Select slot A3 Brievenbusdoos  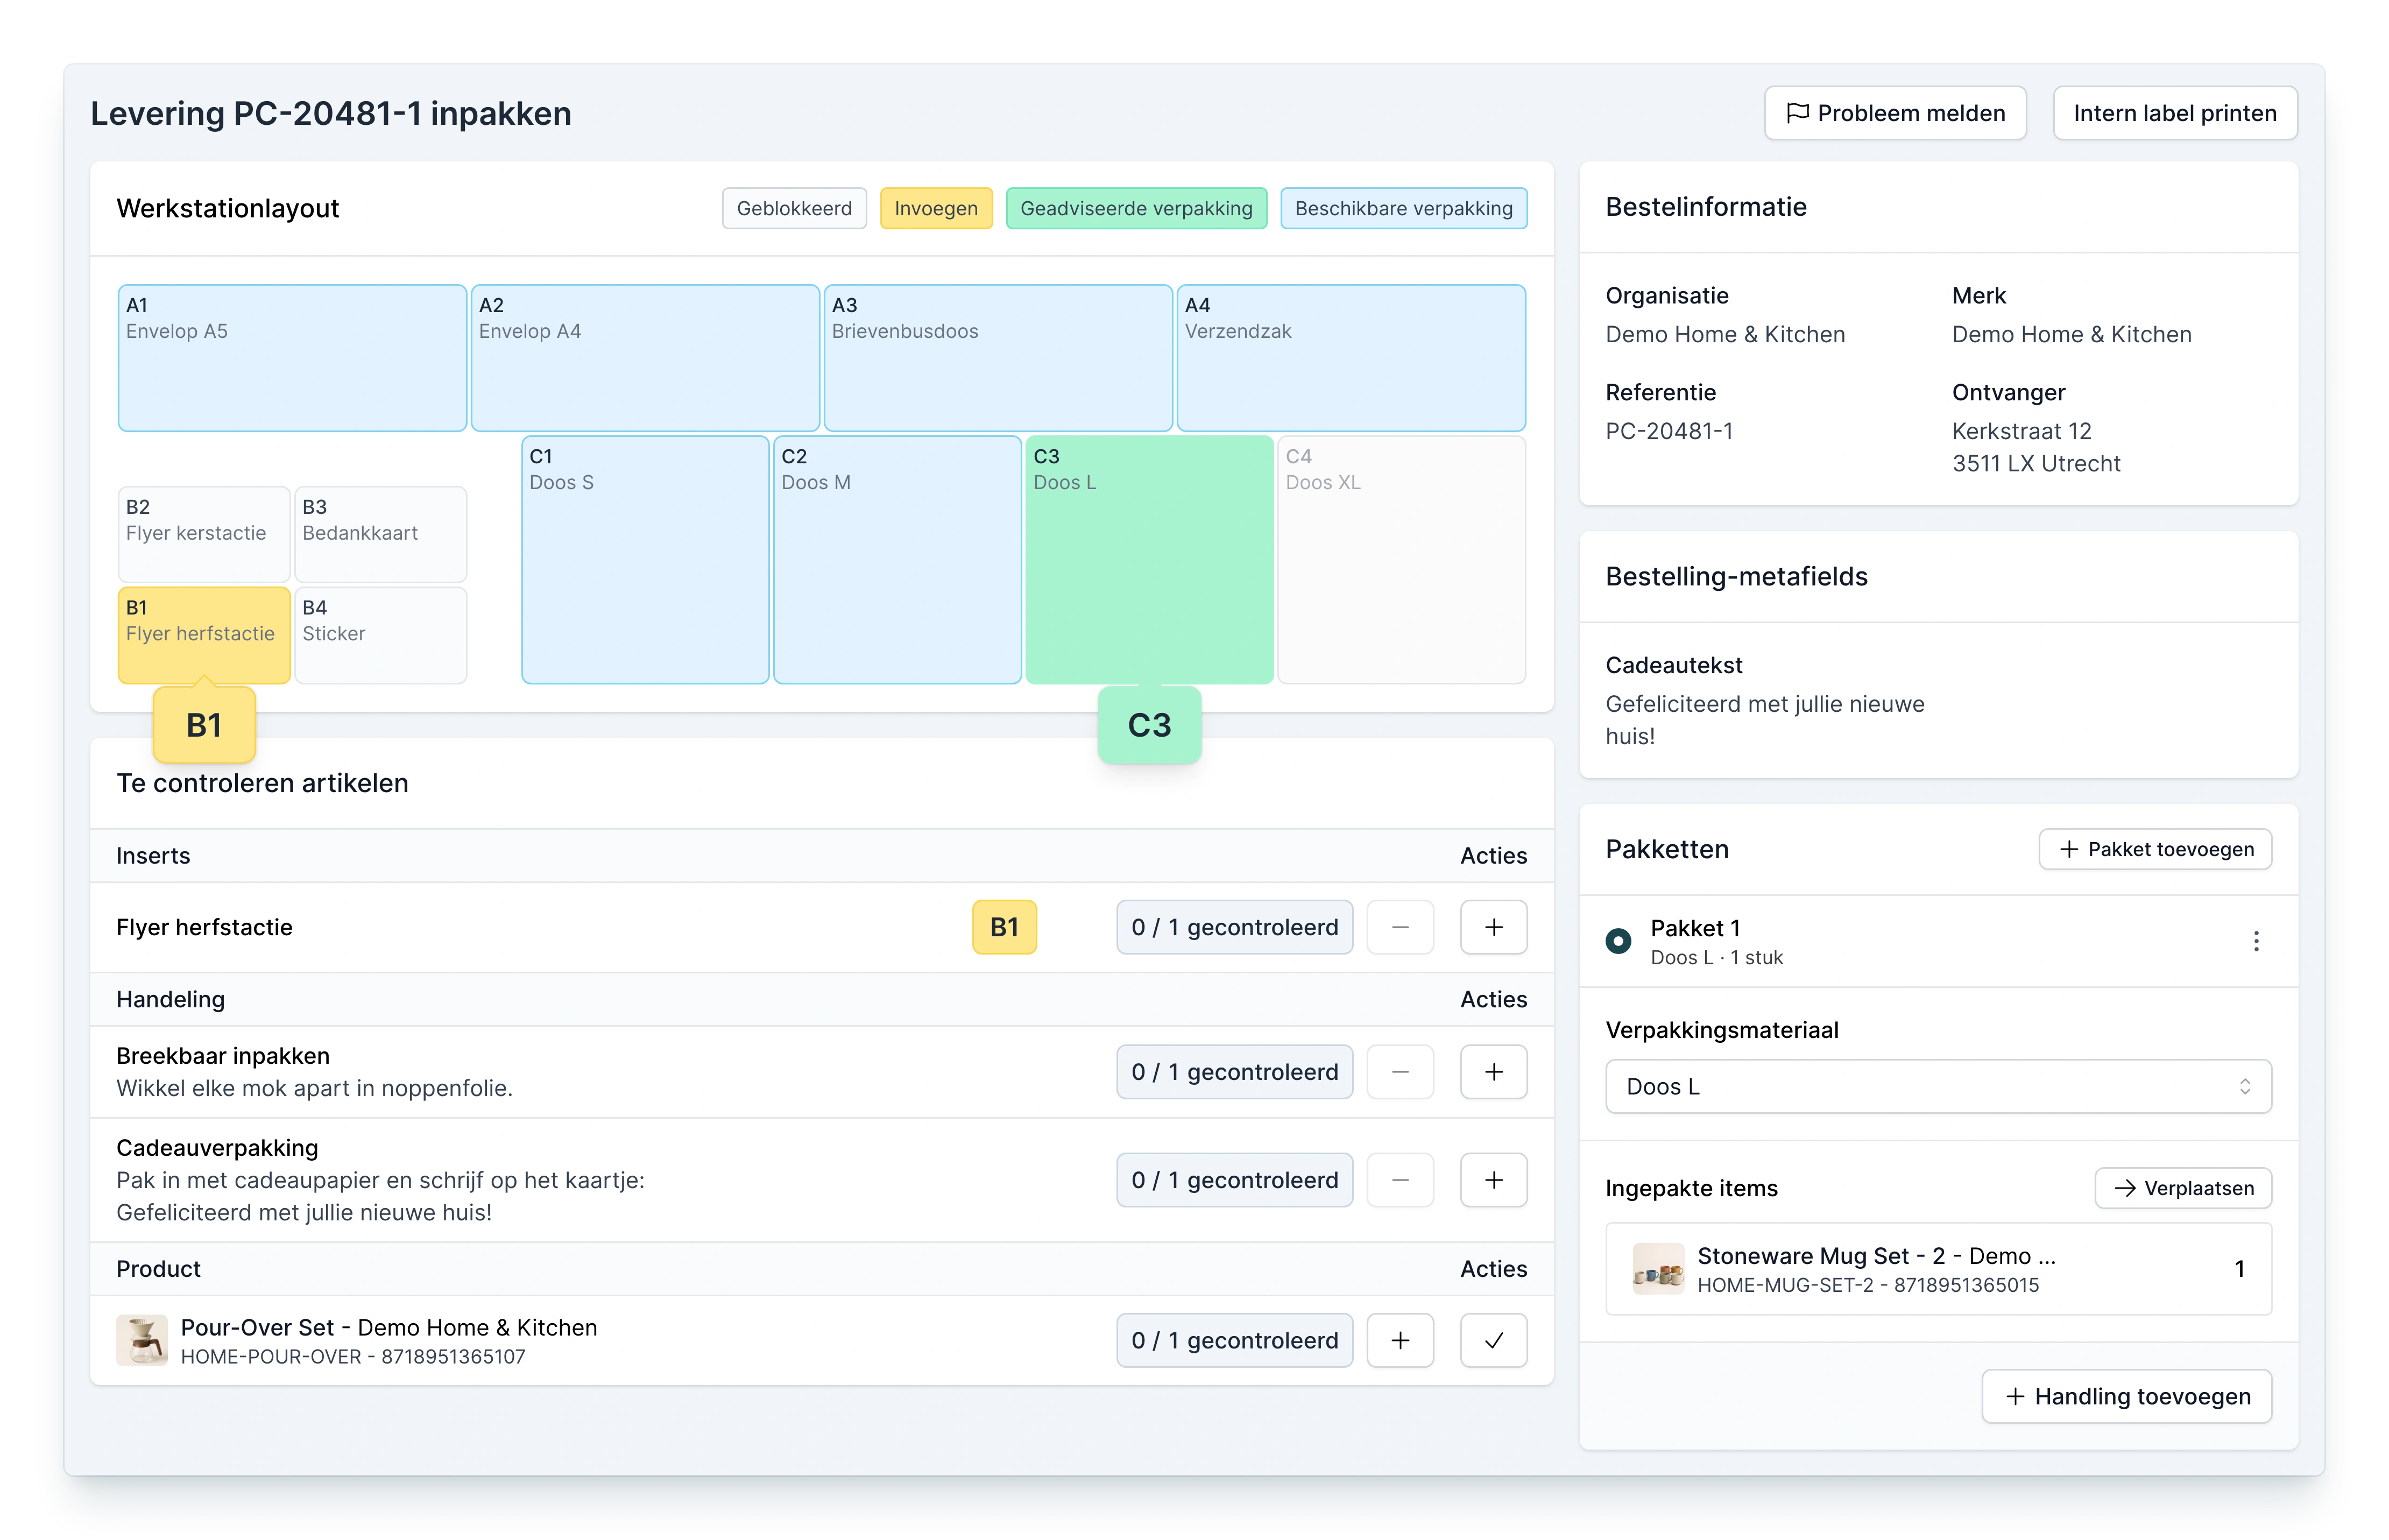pyautogui.click(x=998, y=358)
